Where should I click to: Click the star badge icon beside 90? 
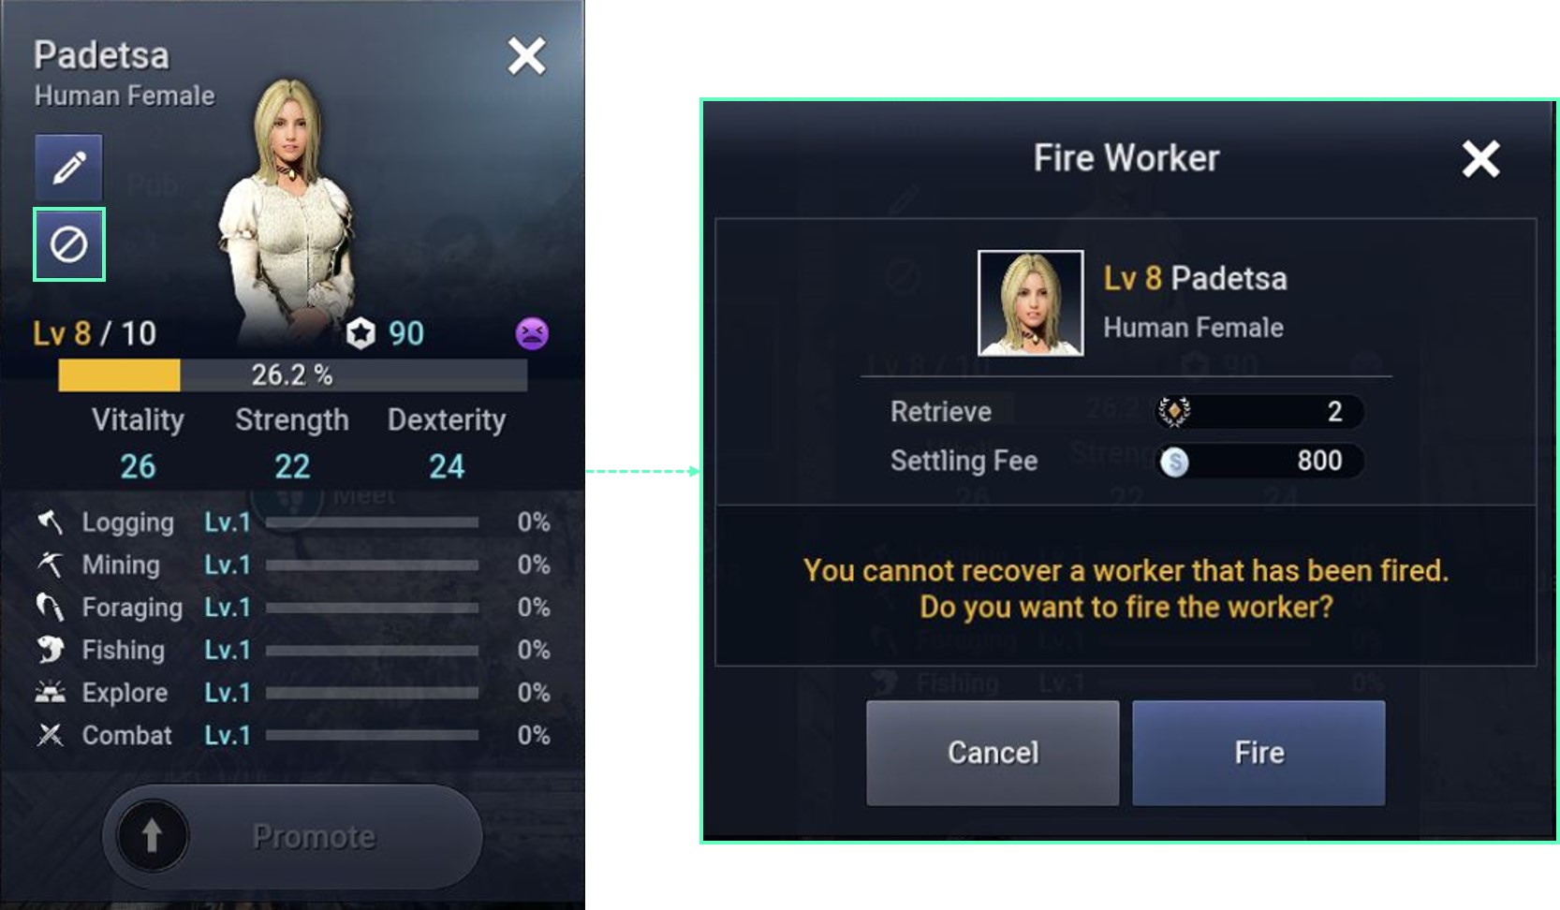point(361,333)
